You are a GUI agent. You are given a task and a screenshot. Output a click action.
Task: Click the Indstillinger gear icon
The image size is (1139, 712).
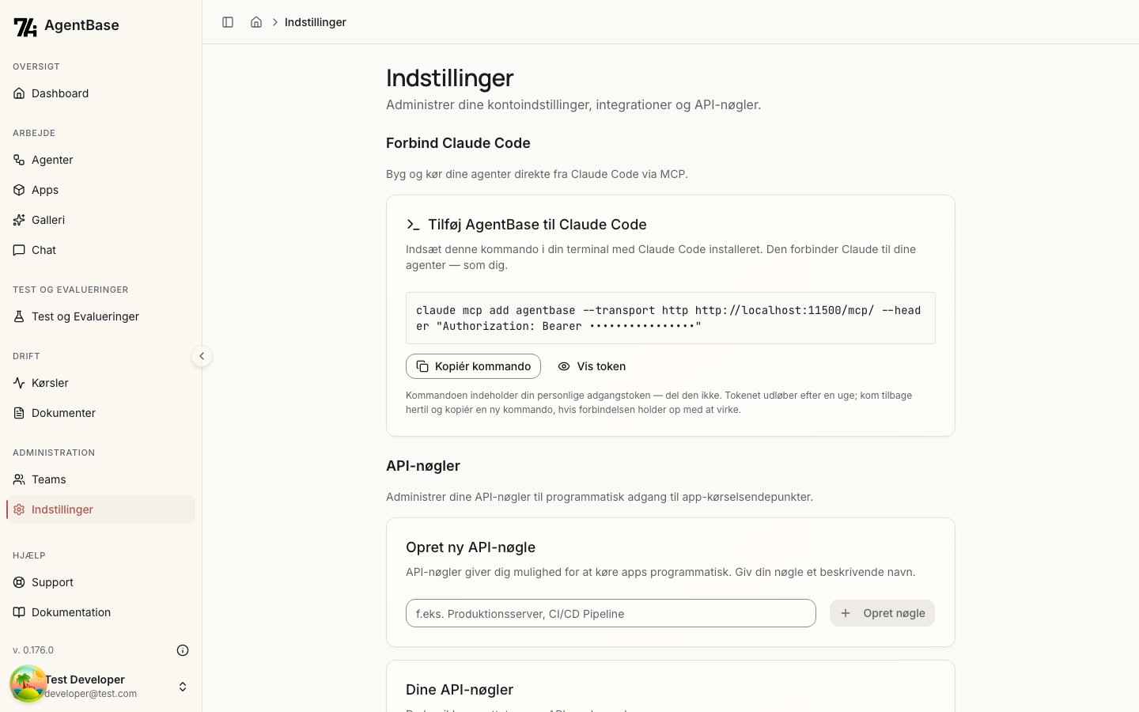(19, 509)
